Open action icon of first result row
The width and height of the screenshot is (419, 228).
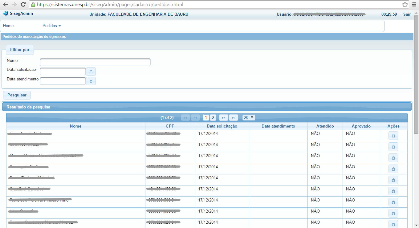393,136
